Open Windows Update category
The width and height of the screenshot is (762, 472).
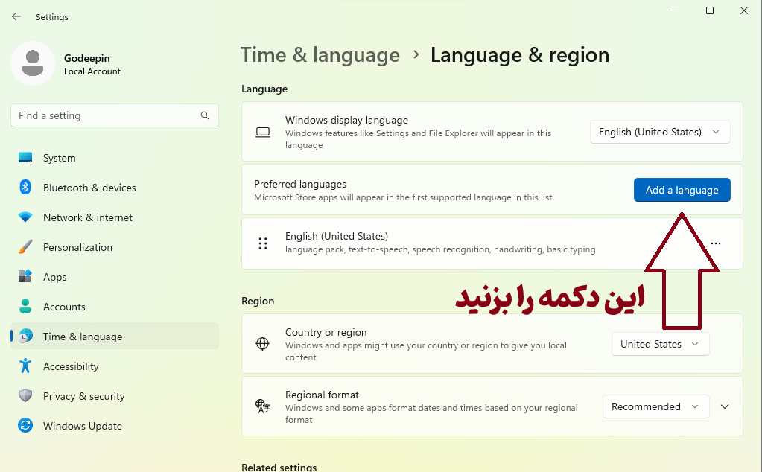coord(115,426)
